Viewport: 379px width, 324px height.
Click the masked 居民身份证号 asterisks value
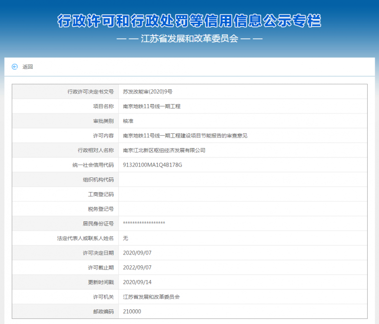(x=144, y=224)
